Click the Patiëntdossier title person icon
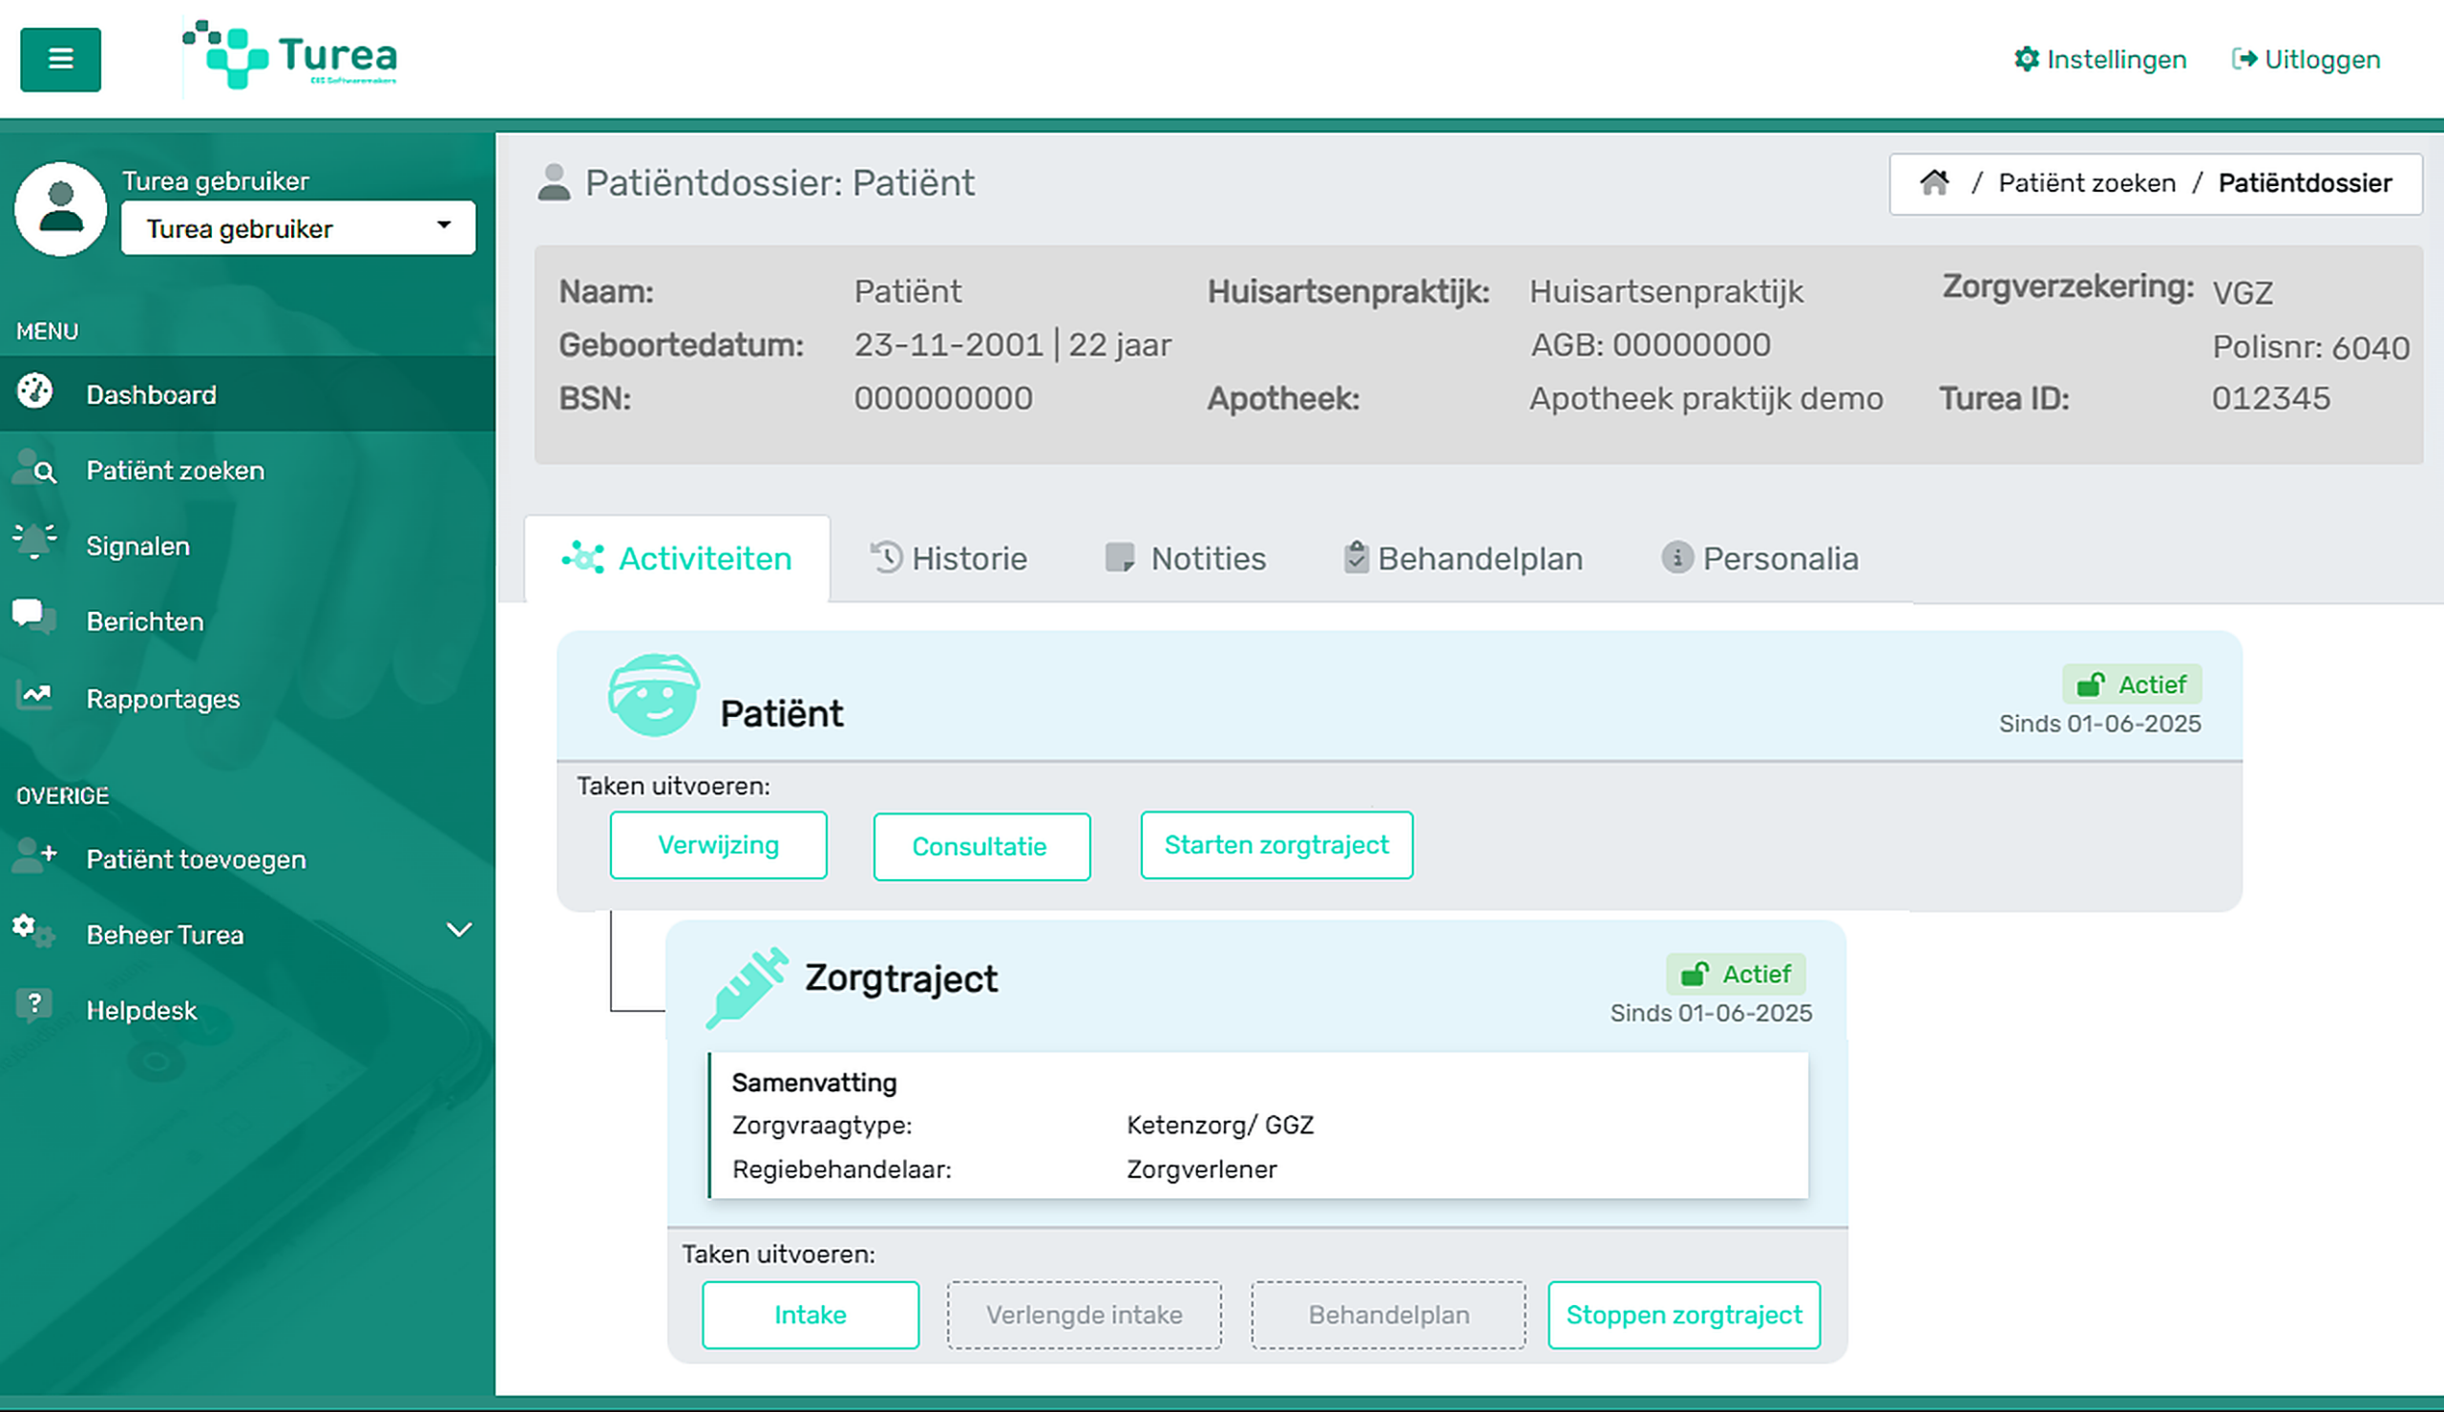The width and height of the screenshot is (2444, 1412). point(554,182)
